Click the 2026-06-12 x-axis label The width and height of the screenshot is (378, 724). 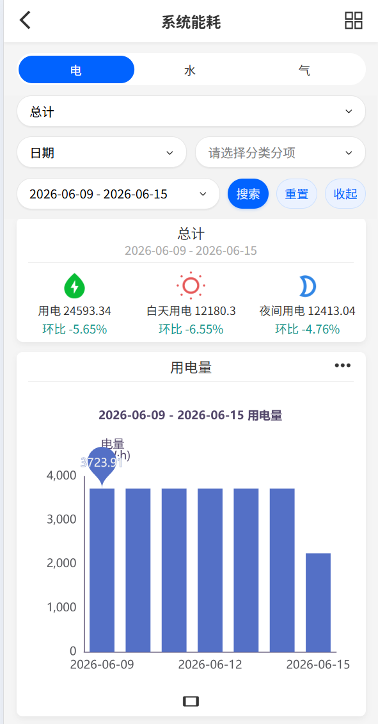210,664
